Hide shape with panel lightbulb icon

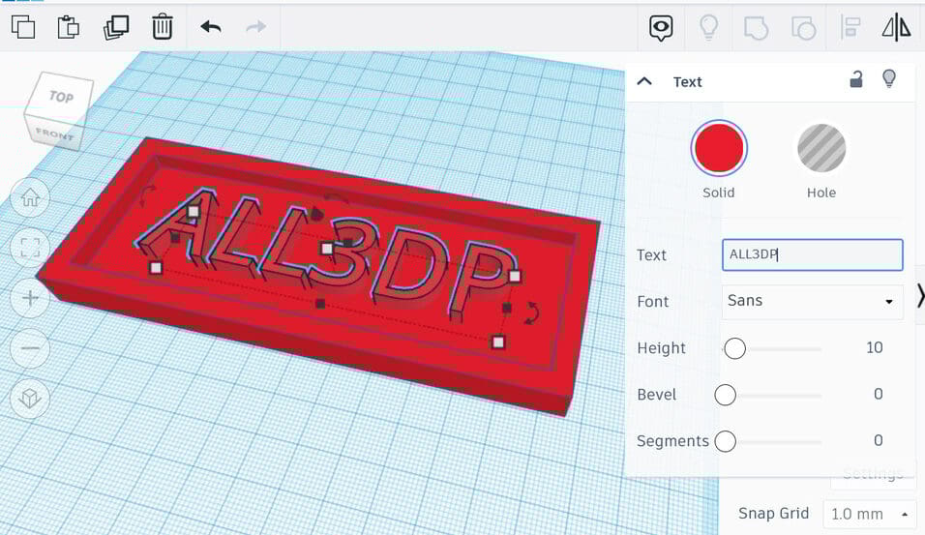coord(889,78)
